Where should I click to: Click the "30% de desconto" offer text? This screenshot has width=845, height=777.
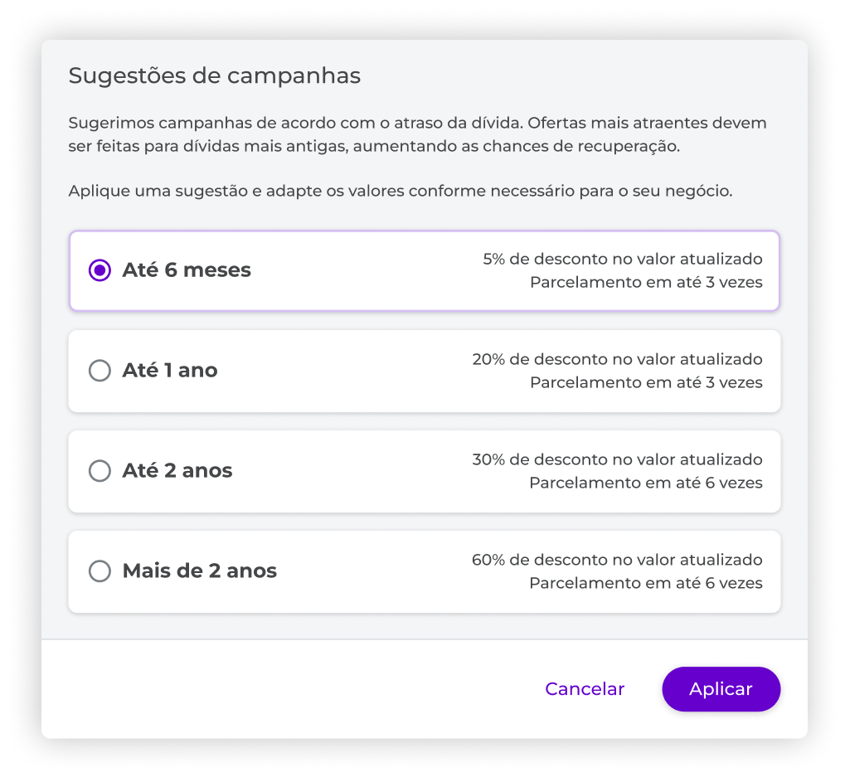point(617,460)
